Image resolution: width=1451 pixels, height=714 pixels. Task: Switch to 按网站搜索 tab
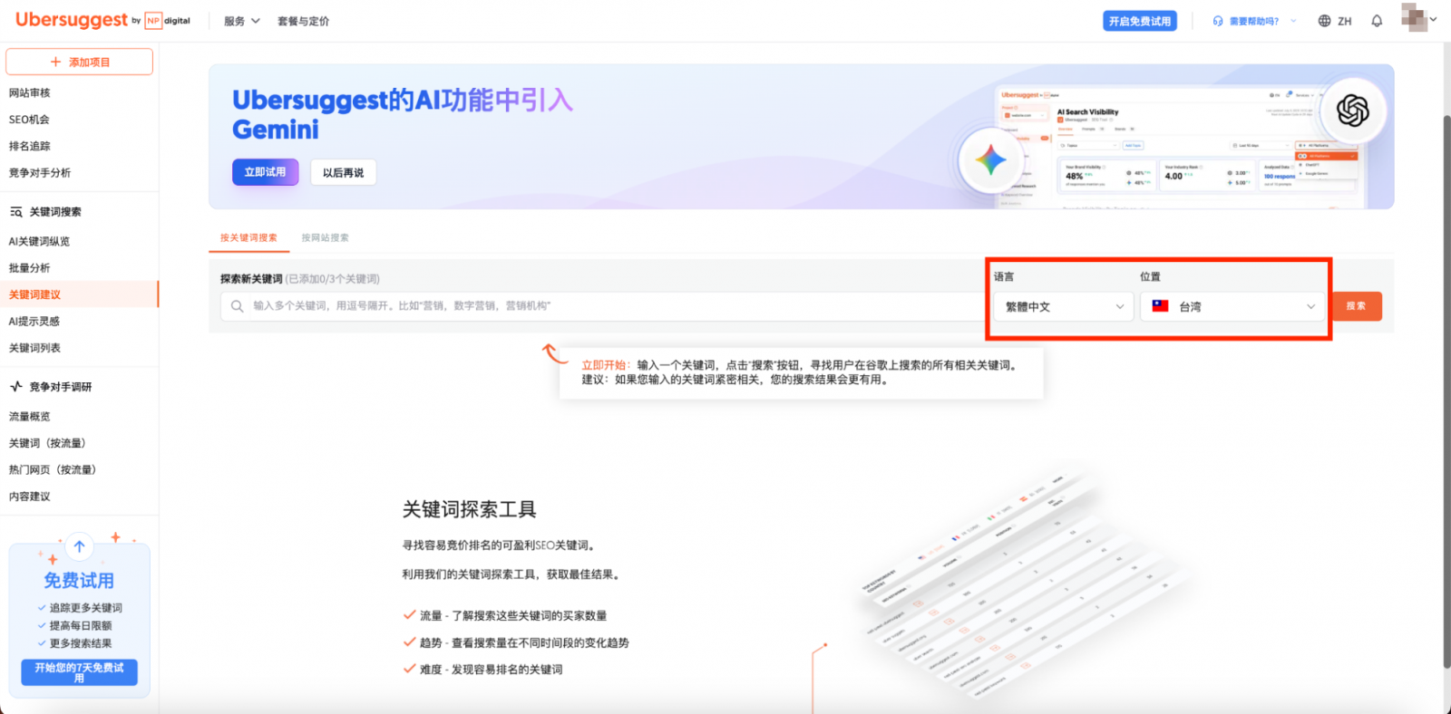click(x=325, y=237)
